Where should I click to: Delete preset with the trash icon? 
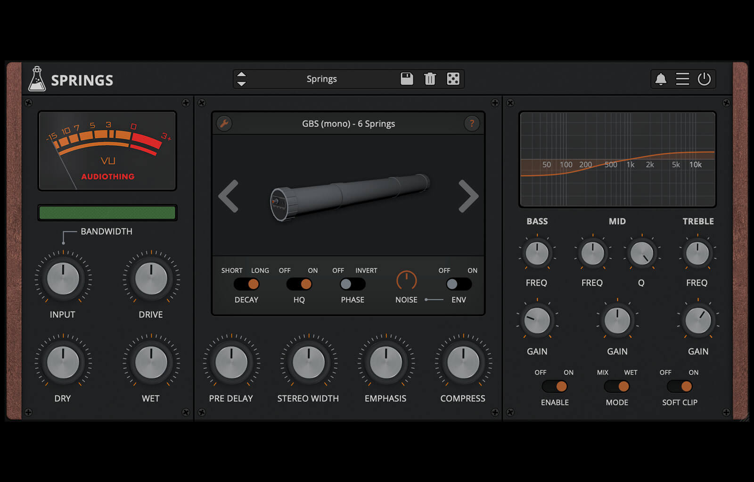tap(430, 79)
